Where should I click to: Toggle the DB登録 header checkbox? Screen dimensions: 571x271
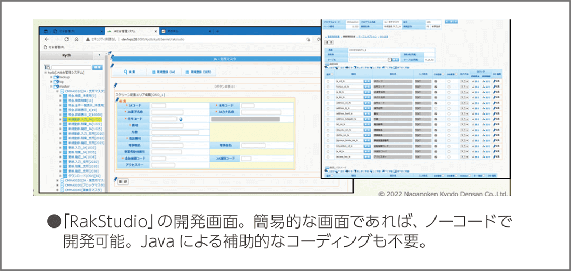pos(442,74)
